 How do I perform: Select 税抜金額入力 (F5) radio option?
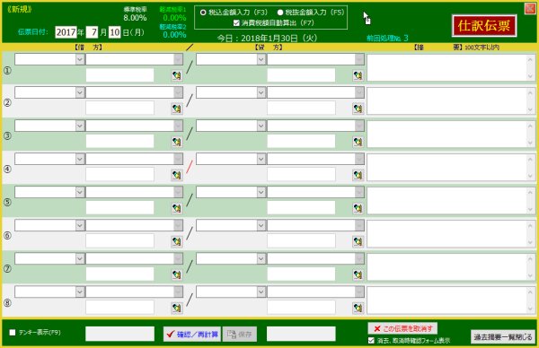click(x=280, y=13)
